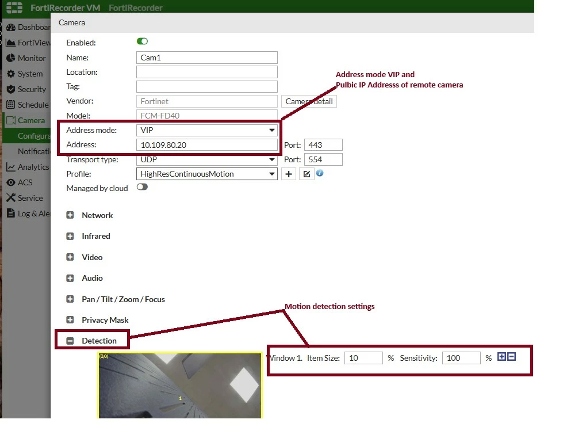Toggle the Enabled switch off
Viewport: 567px width, 427px height.
click(x=142, y=41)
